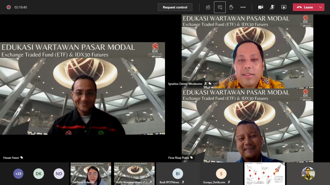Click the red recording indicator

point(9,7)
